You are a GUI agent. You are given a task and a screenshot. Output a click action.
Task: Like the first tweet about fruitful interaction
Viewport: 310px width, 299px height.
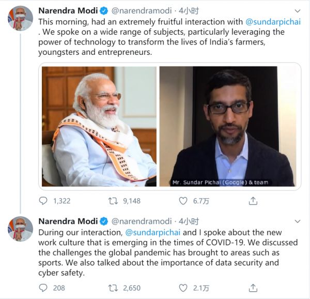(183, 201)
